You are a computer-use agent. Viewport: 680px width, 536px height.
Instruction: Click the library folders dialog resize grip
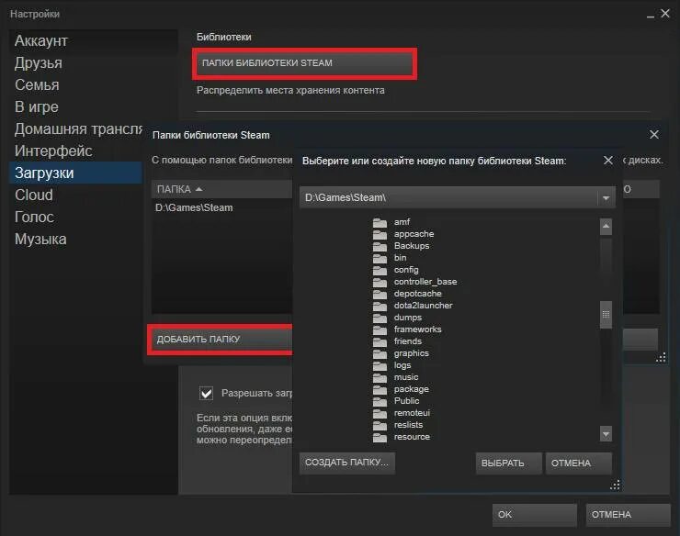click(661, 358)
